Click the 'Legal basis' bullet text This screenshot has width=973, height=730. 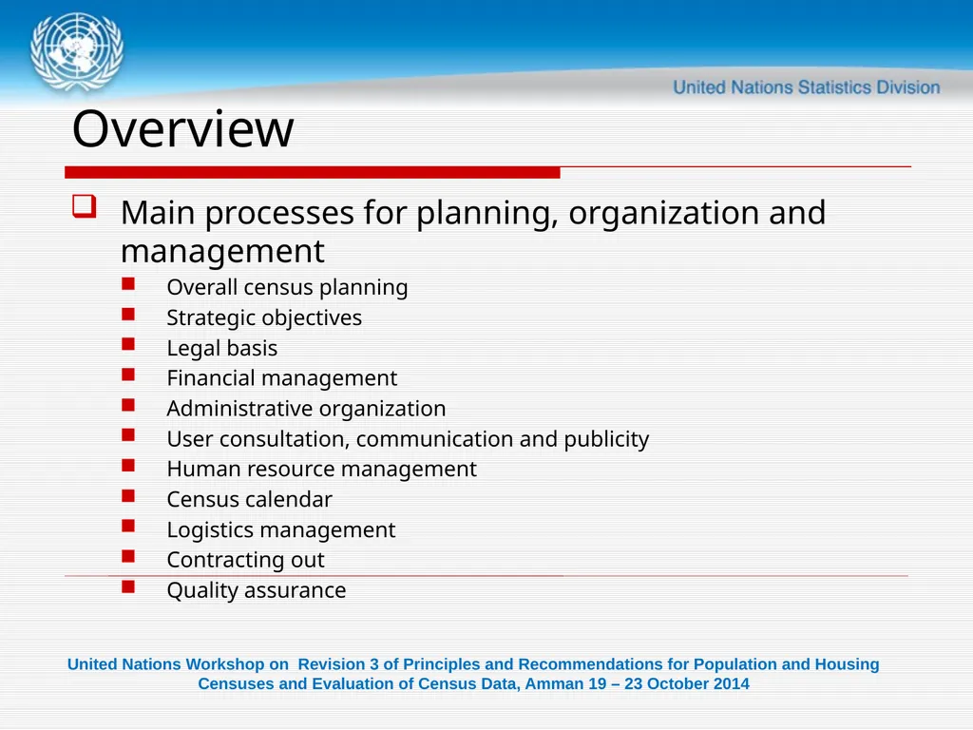pos(222,348)
